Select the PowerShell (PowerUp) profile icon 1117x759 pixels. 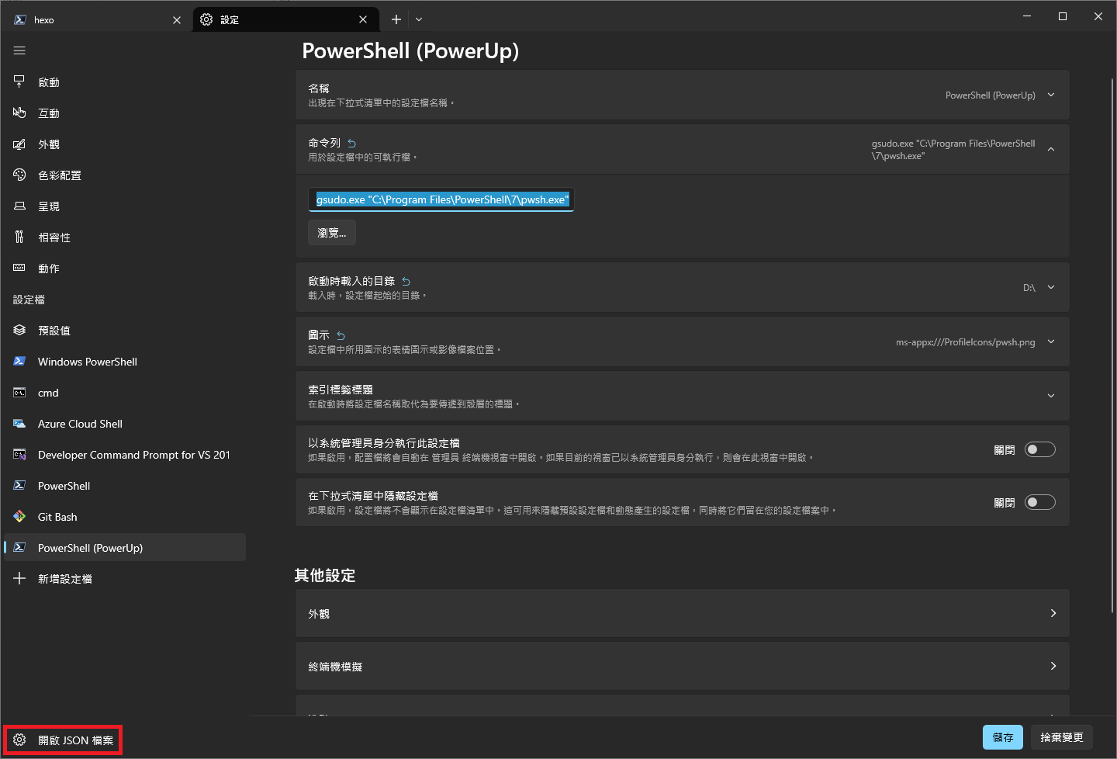(19, 547)
